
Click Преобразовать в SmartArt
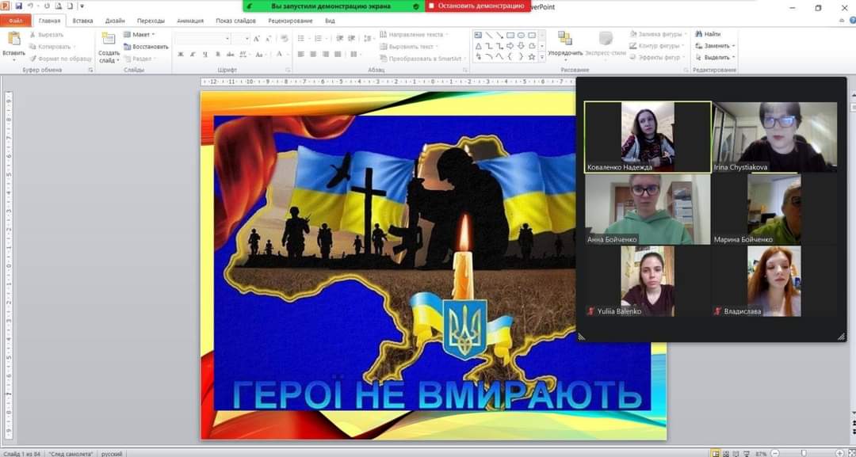[x=422, y=59]
